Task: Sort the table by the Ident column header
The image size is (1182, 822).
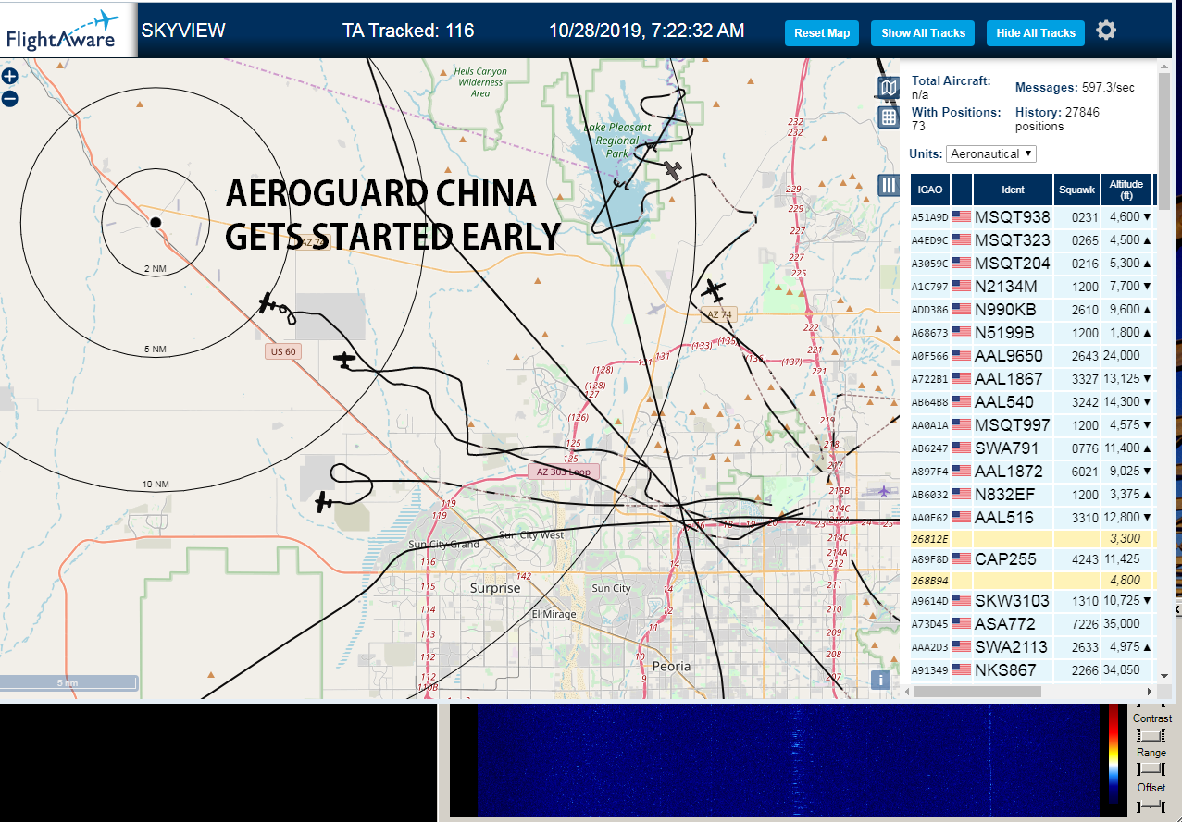Action: point(1013,190)
